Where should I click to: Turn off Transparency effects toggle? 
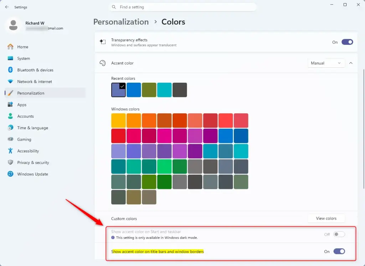[x=347, y=42]
